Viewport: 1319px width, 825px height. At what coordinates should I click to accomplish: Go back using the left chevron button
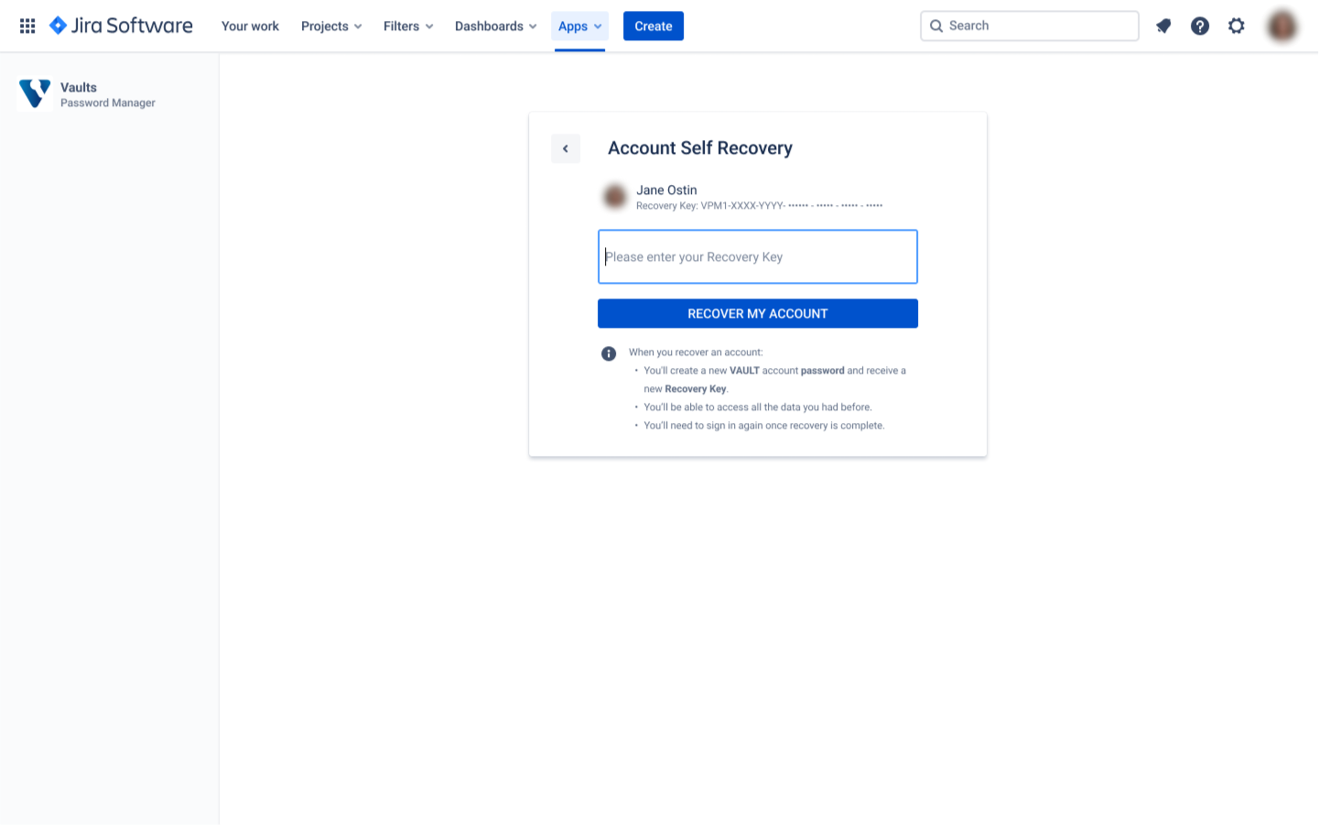pyautogui.click(x=566, y=148)
